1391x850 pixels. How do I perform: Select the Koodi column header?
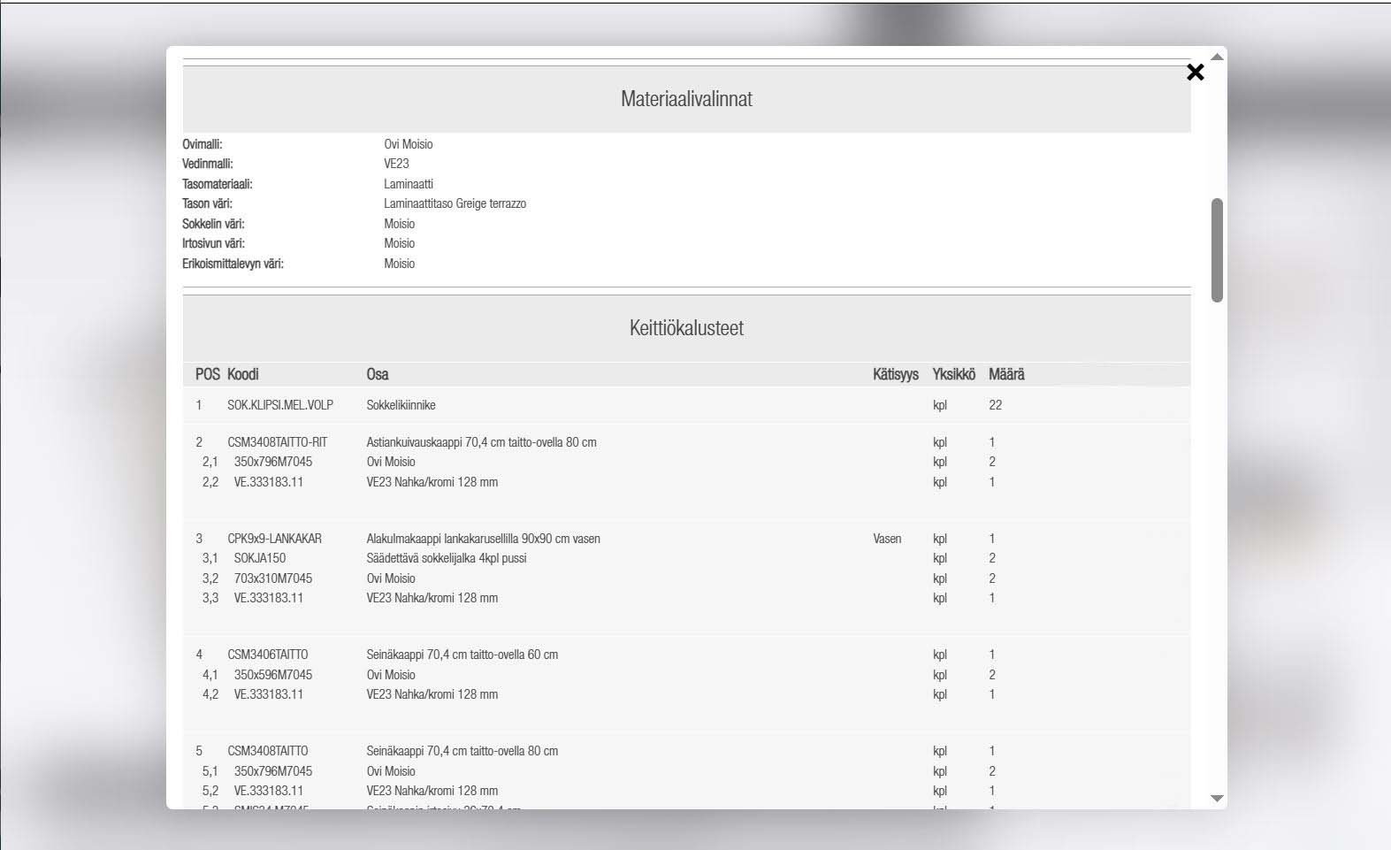coord(243,374)
